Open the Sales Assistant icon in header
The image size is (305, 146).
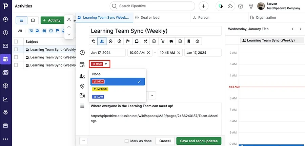click(221, 6)
